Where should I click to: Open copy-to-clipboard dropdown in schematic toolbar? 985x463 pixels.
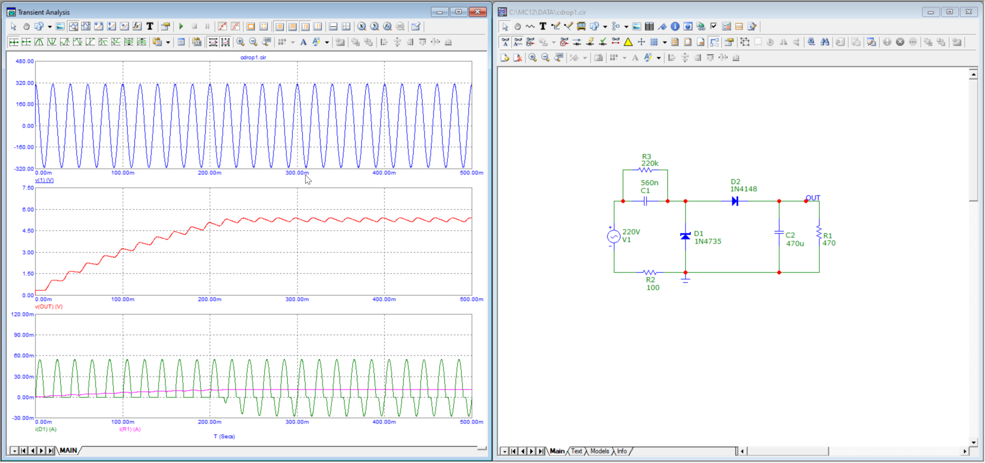pyautogui.click(x=605, y=27)
